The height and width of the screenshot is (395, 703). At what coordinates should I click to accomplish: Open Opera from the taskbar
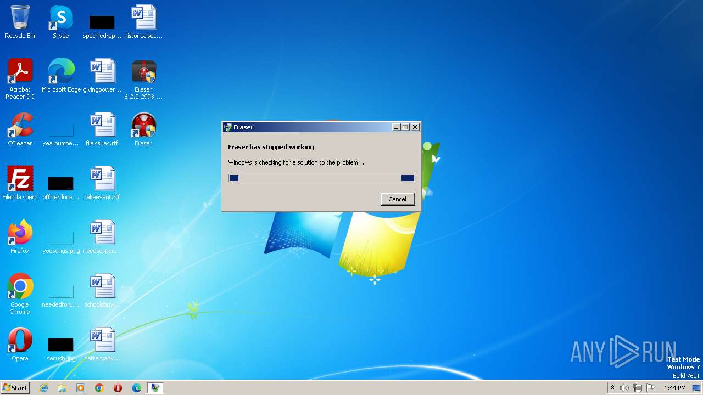click(x=118, y=388)
